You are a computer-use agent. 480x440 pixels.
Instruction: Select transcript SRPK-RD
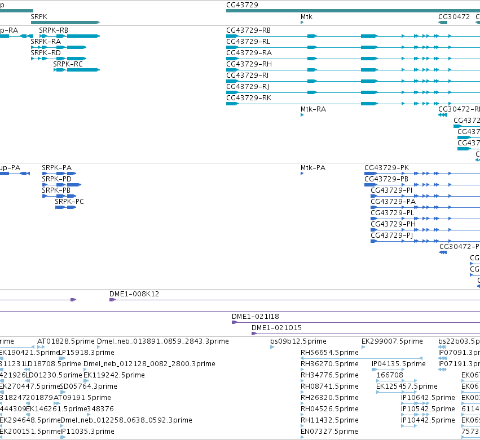pos(46,53)
